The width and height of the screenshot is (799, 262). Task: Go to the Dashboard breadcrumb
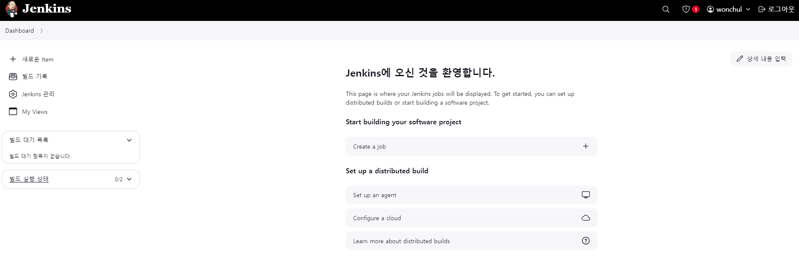[x=20, y=31]
